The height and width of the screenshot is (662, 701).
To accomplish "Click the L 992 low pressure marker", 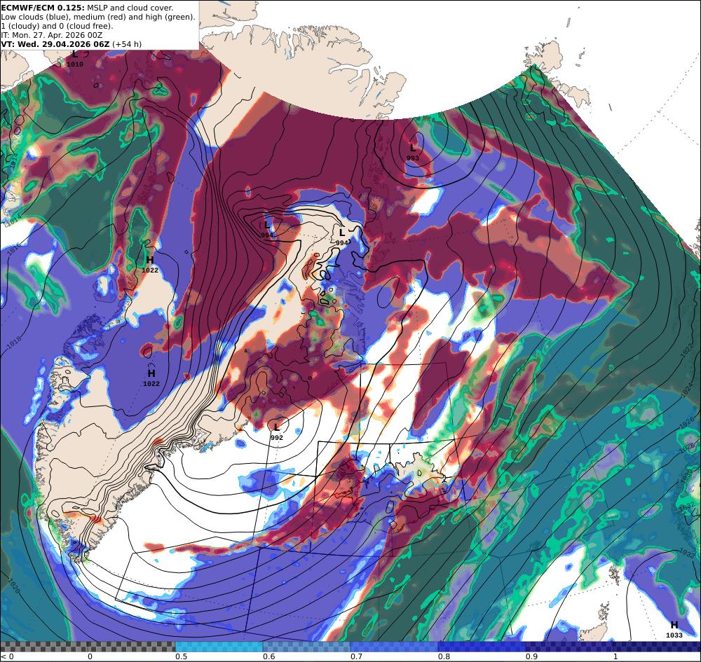I will pos(277,432).
